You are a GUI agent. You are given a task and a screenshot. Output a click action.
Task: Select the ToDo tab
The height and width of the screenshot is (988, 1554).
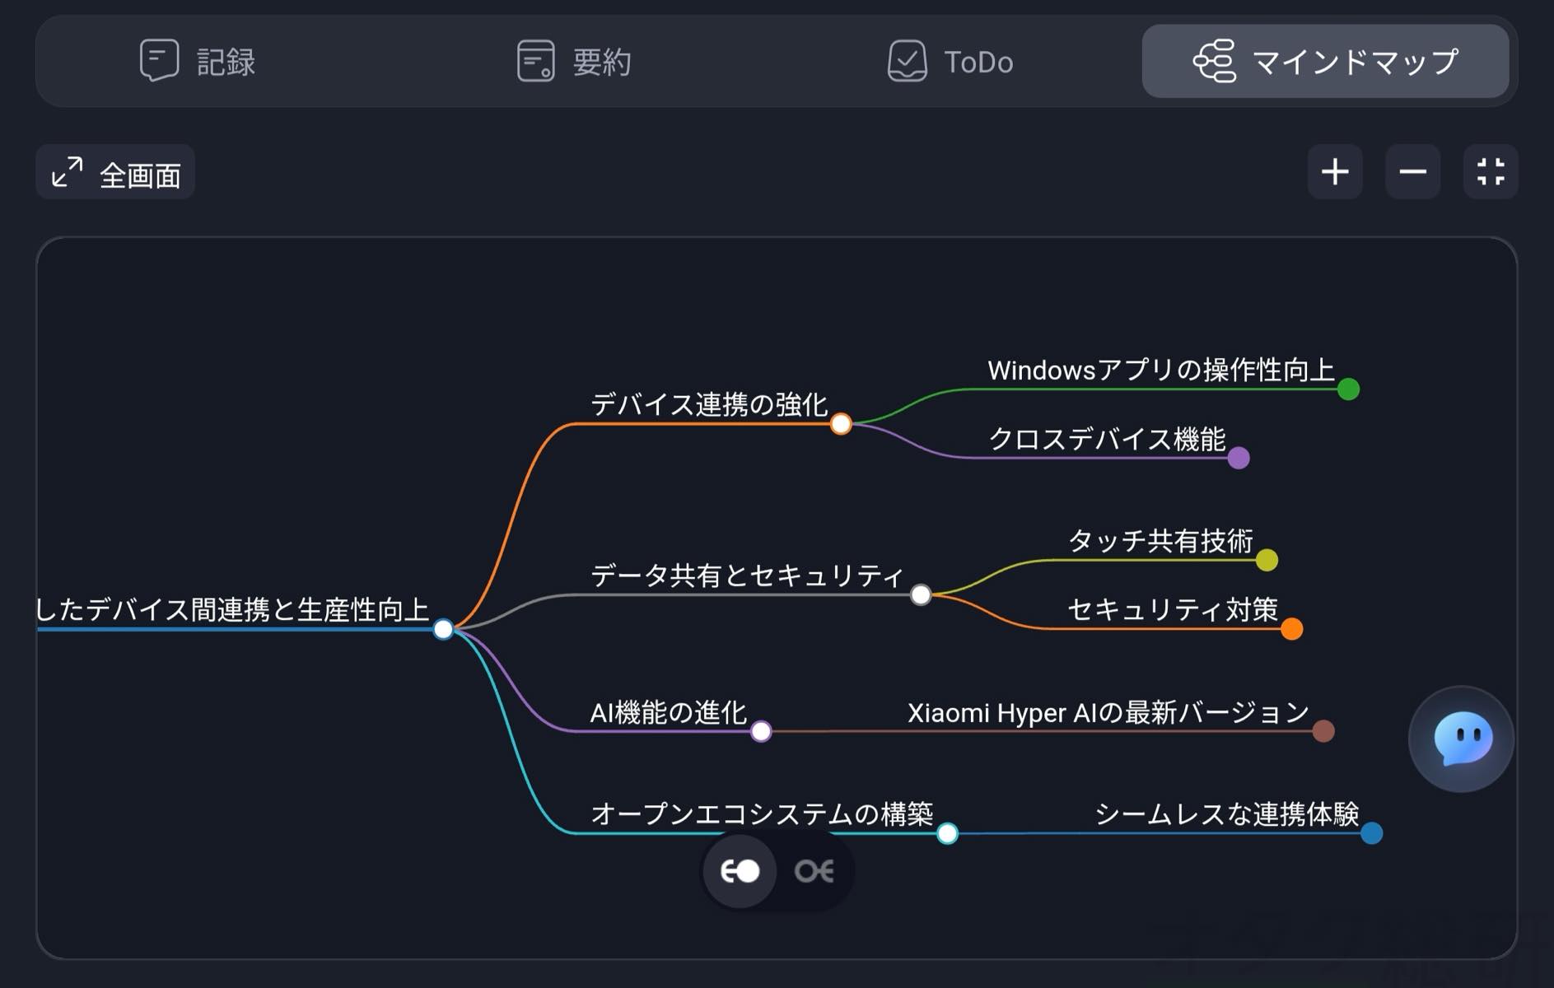pyautogui.click(x=950, y=62)
